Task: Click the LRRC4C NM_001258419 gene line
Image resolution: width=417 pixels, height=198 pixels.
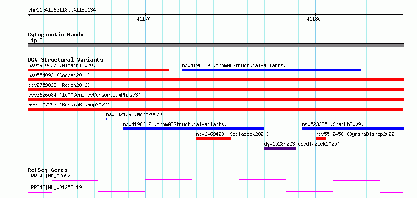Action: [216, 192]
